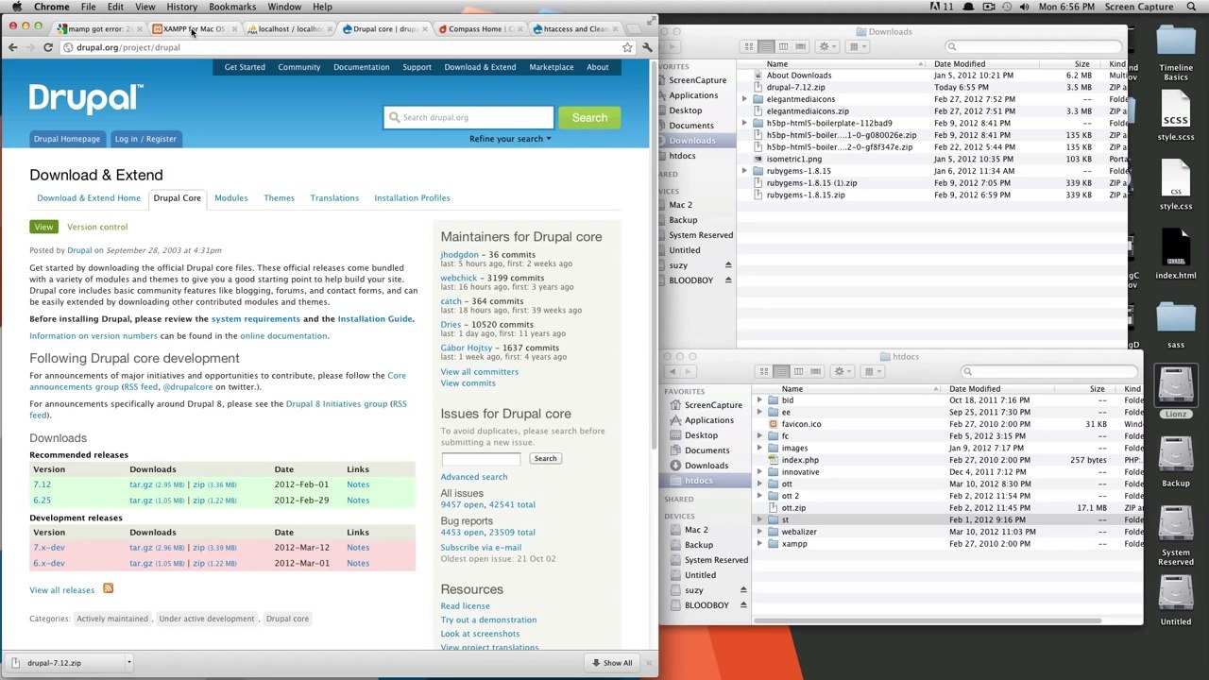Select the Version control tab
Screen dimensions: 1209x680
[x=97, y=227]
